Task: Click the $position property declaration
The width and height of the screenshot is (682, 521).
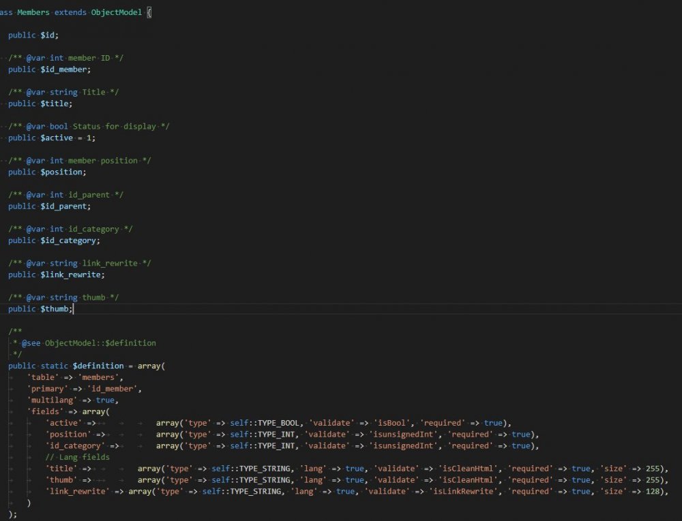Action: pos(63,172)
